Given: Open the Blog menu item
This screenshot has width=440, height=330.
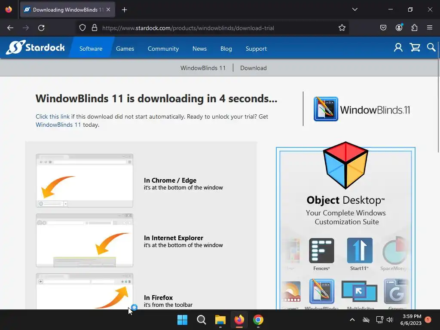Looking at the screenshot, I should (x=226, y=49).
